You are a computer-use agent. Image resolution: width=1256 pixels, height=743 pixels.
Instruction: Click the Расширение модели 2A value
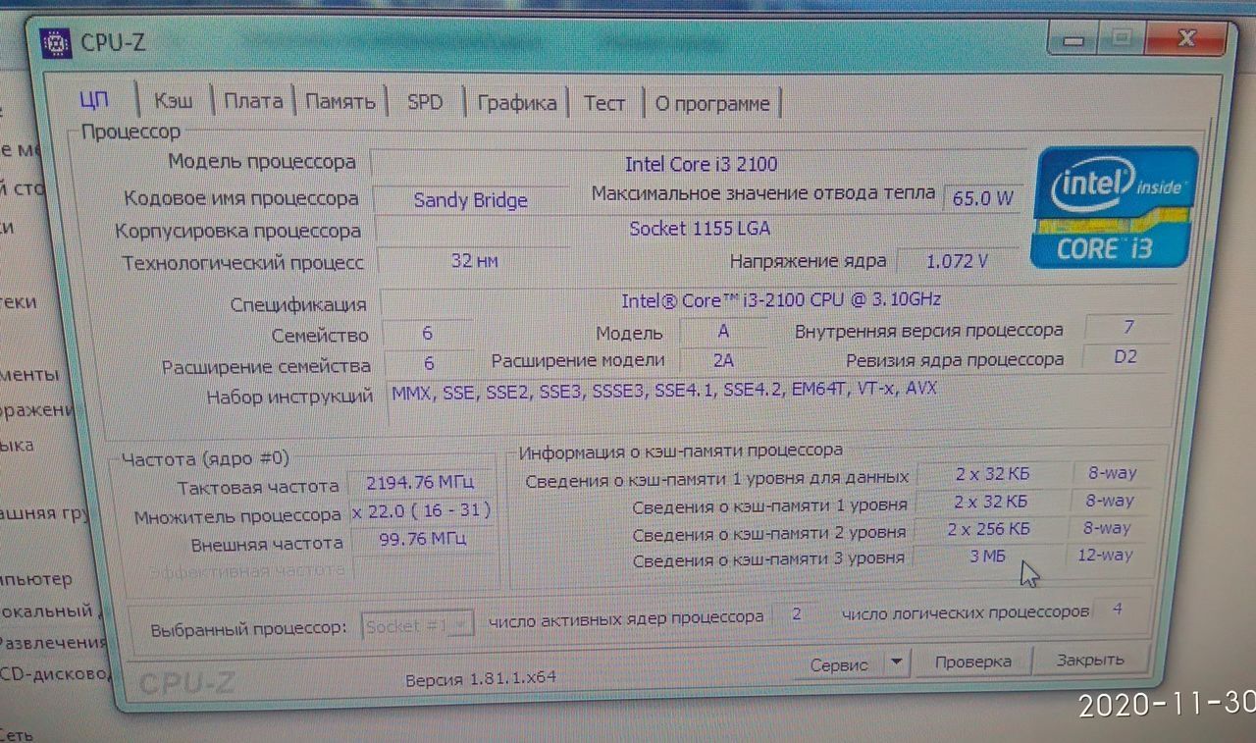pos(723,360)
